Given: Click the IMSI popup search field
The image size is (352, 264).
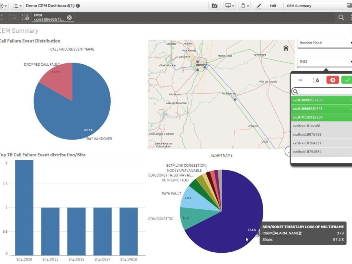Looking at the screenshot, I should point(323,91).
